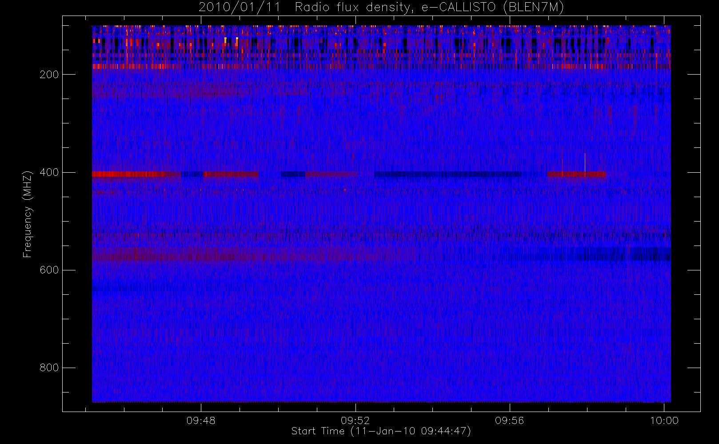The image size is (719, 444).
Task: Click the 400 frequency tick label
Action: (49, 172)
